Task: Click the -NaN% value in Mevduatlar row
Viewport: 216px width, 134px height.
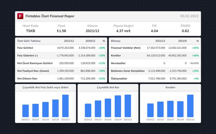Action: click(x=194, y=63)
